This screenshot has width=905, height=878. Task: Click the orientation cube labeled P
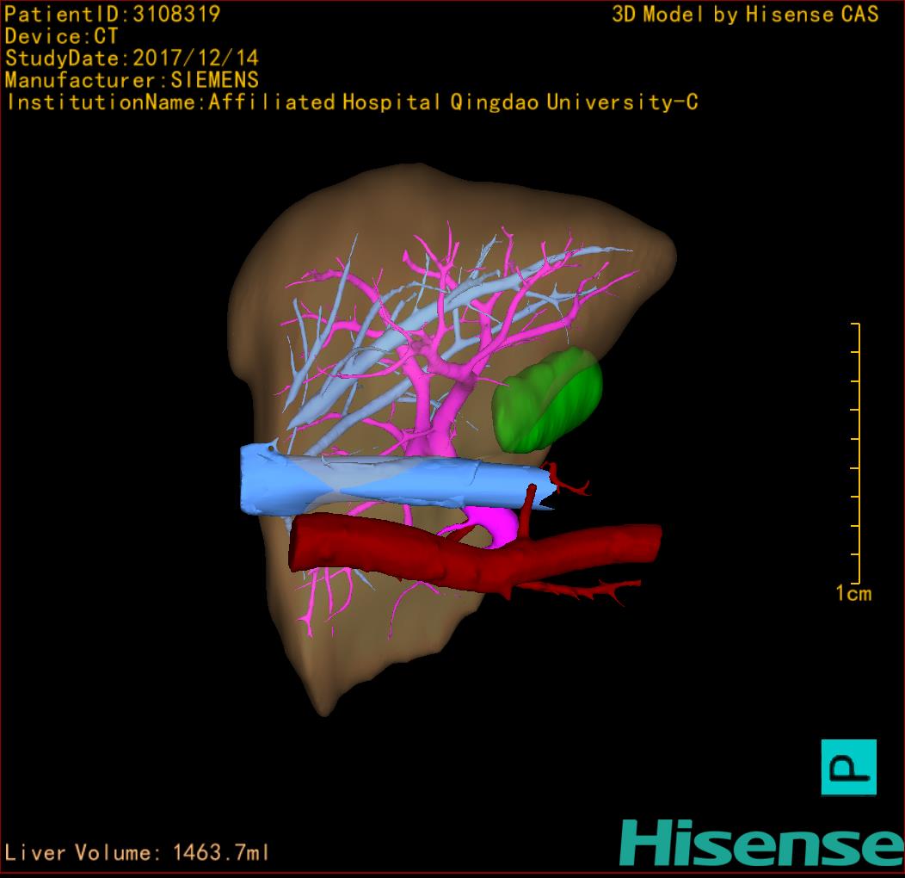(848, 767)
